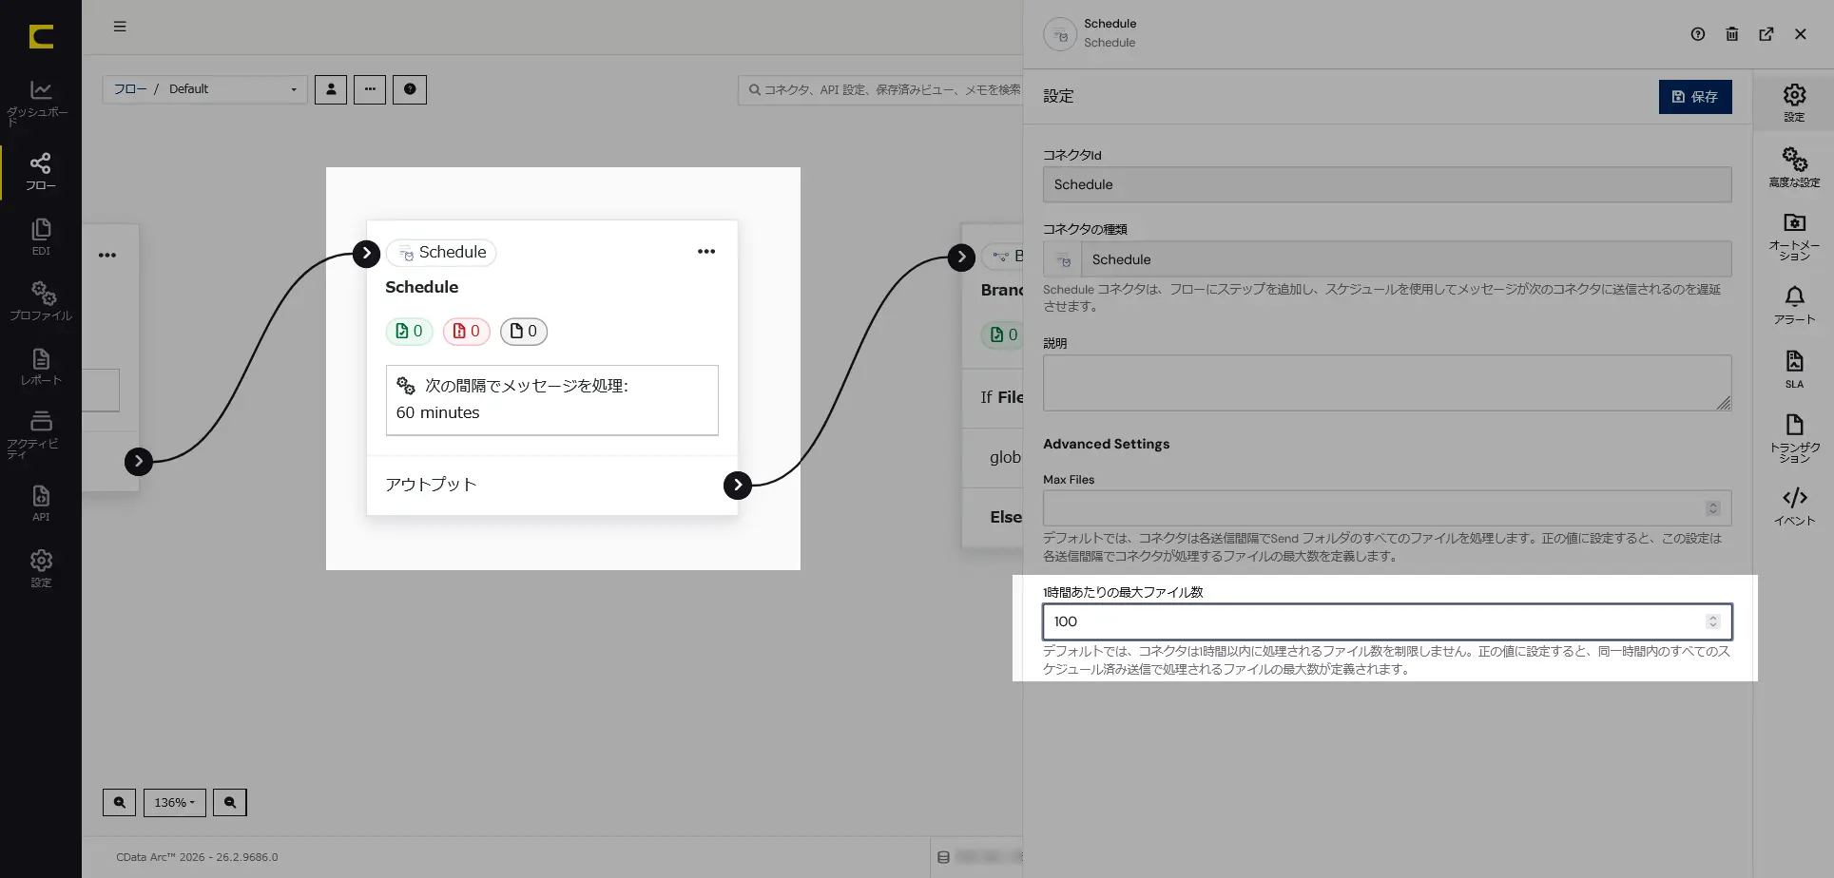Open the プロファイル sidebar page
This screenshot has height=878, width=1834.
click(x=40, y=301)
